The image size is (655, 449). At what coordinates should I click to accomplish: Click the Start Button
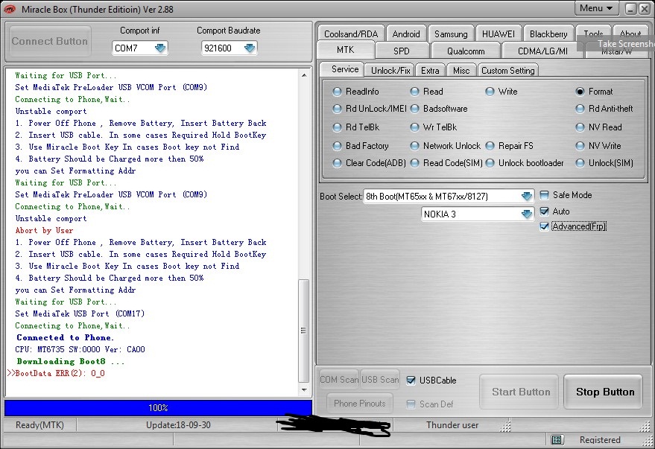[x=520, y=392]
